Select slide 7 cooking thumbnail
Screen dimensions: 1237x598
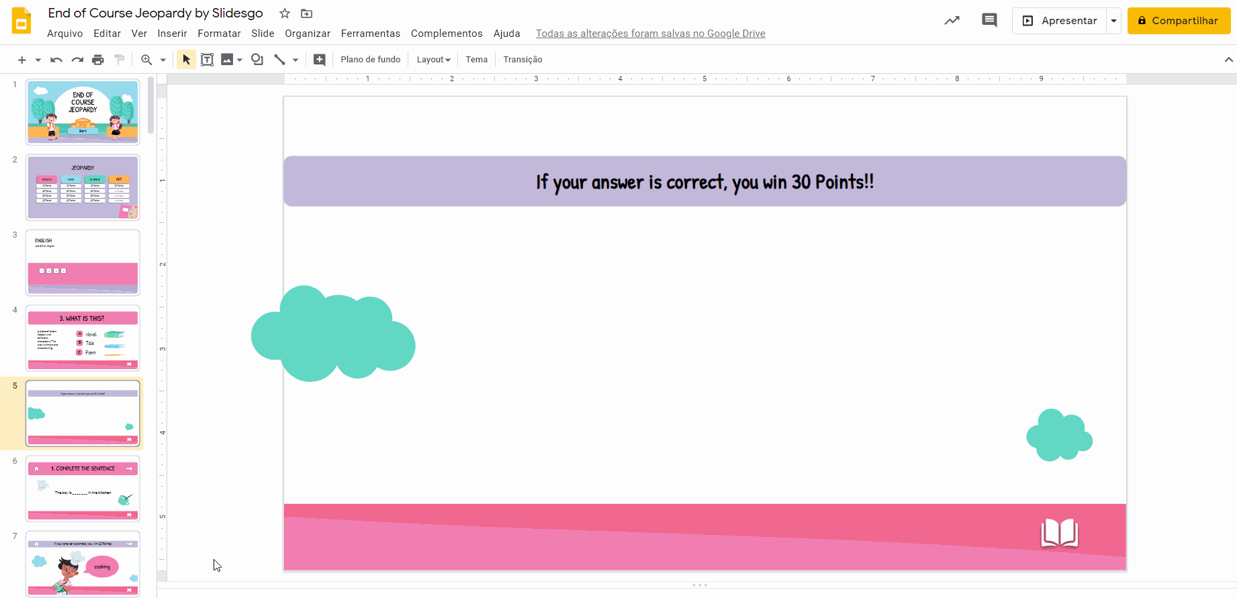pyautogui.click(x=83, y=564)
